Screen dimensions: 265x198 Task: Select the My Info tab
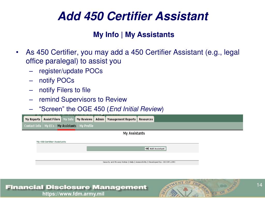point(68,119)
